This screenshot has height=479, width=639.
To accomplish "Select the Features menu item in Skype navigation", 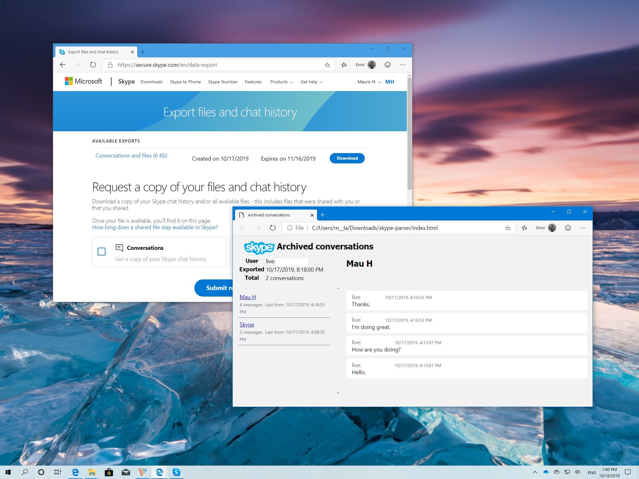I will (x=253, y=81).
